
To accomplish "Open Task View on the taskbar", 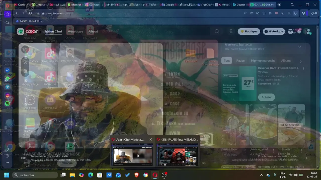I will [x=63, y=175].
